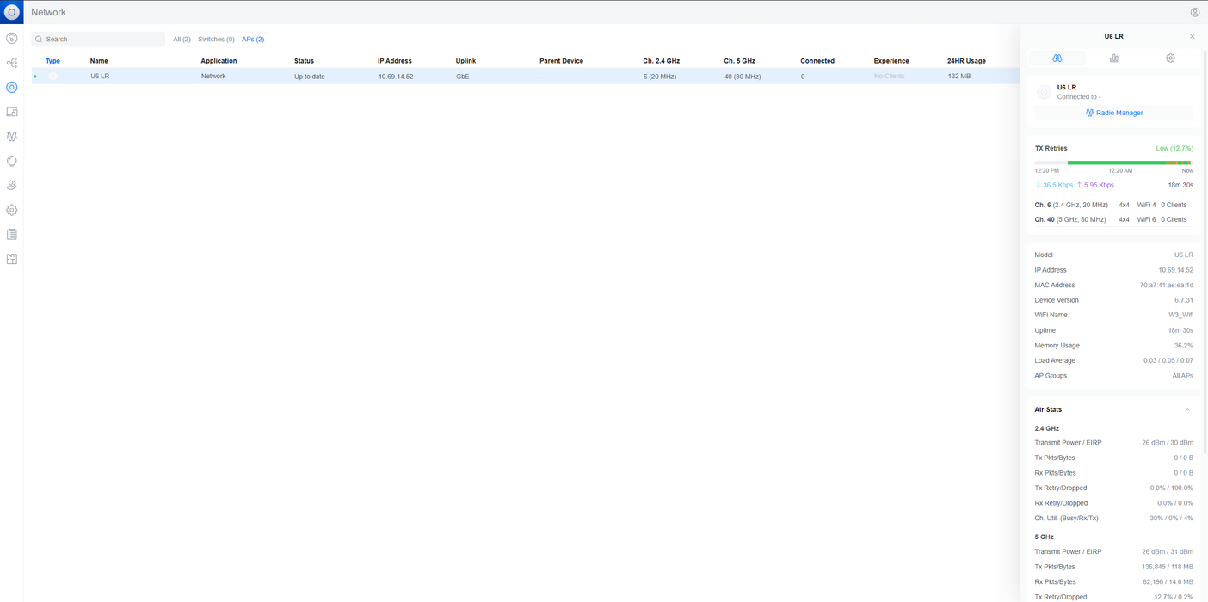The width and height of the screenshot is (1208, 602).
Task: Open the Dashboard from the sidebar
Action: click(12, 39)
